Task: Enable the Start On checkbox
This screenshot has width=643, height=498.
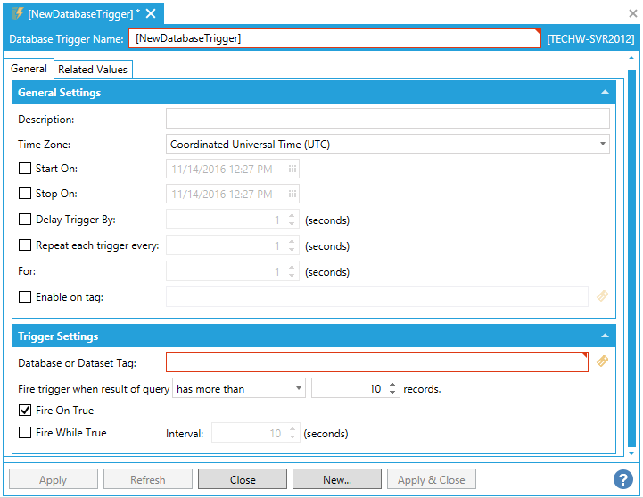Action: coord(25,169)
